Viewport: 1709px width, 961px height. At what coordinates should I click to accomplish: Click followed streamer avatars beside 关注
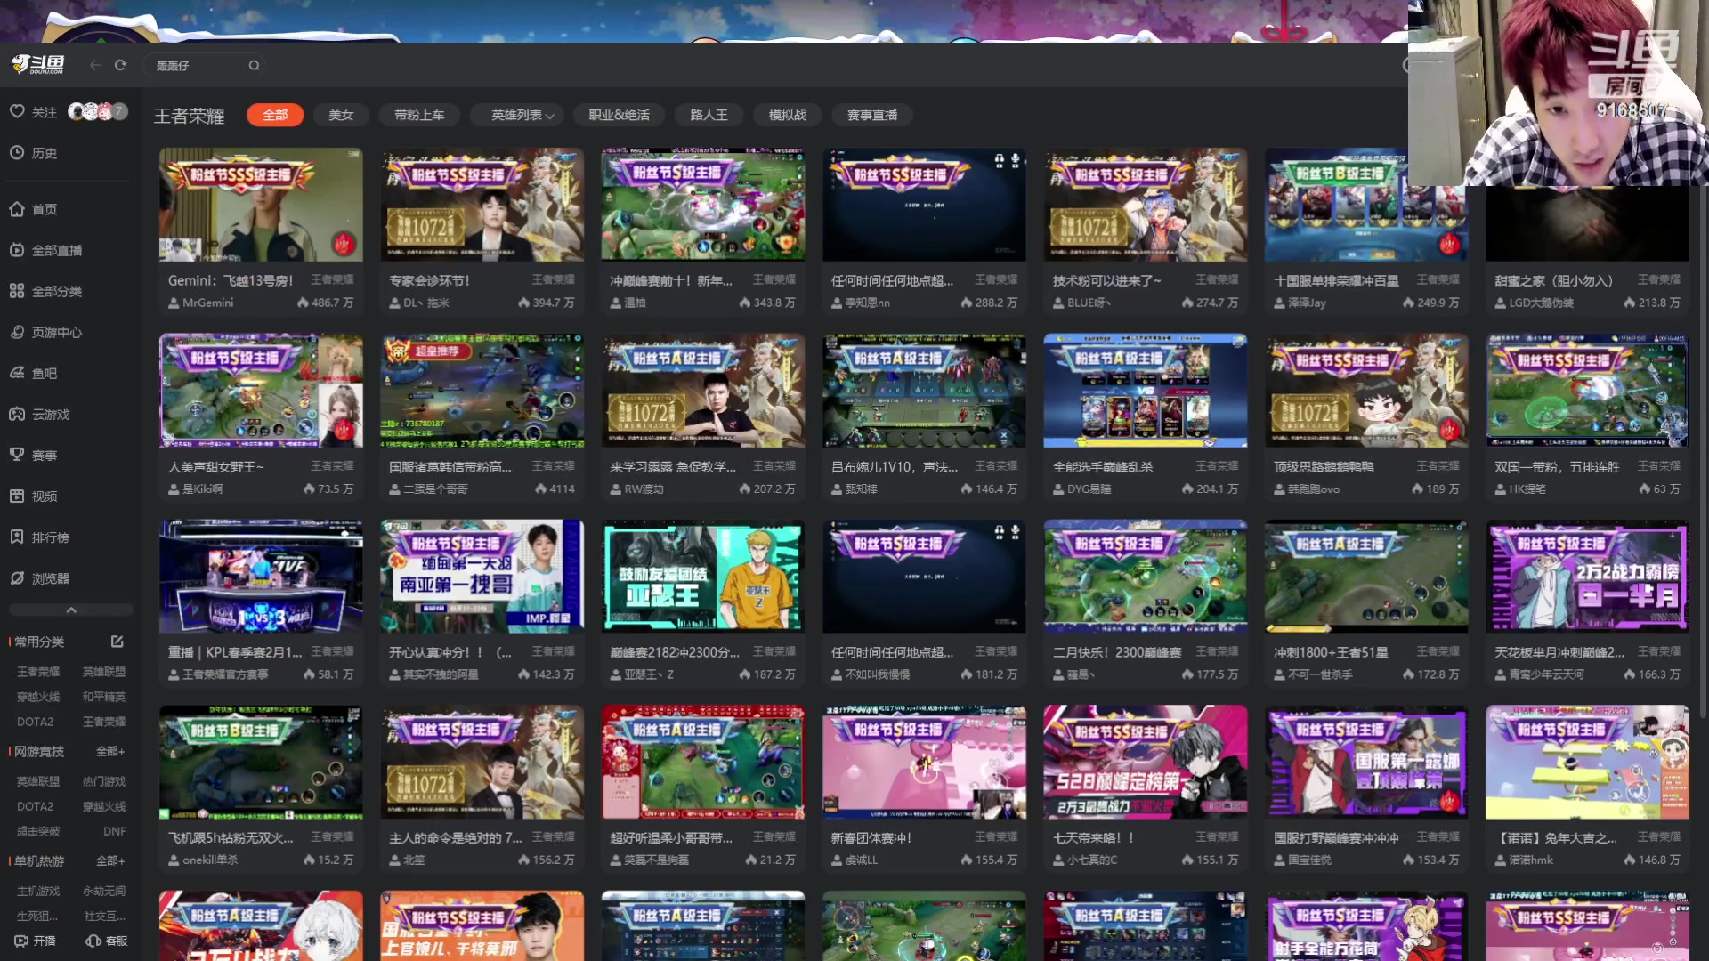tap(98, 111)
